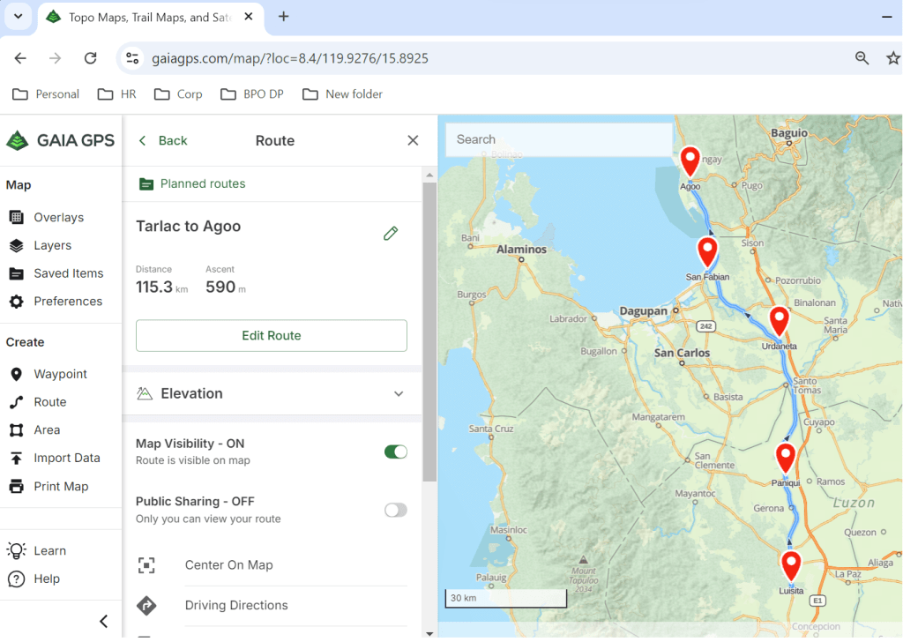Open the Layers panel
This screenshot has width=903, height=642.
(52, 246)
